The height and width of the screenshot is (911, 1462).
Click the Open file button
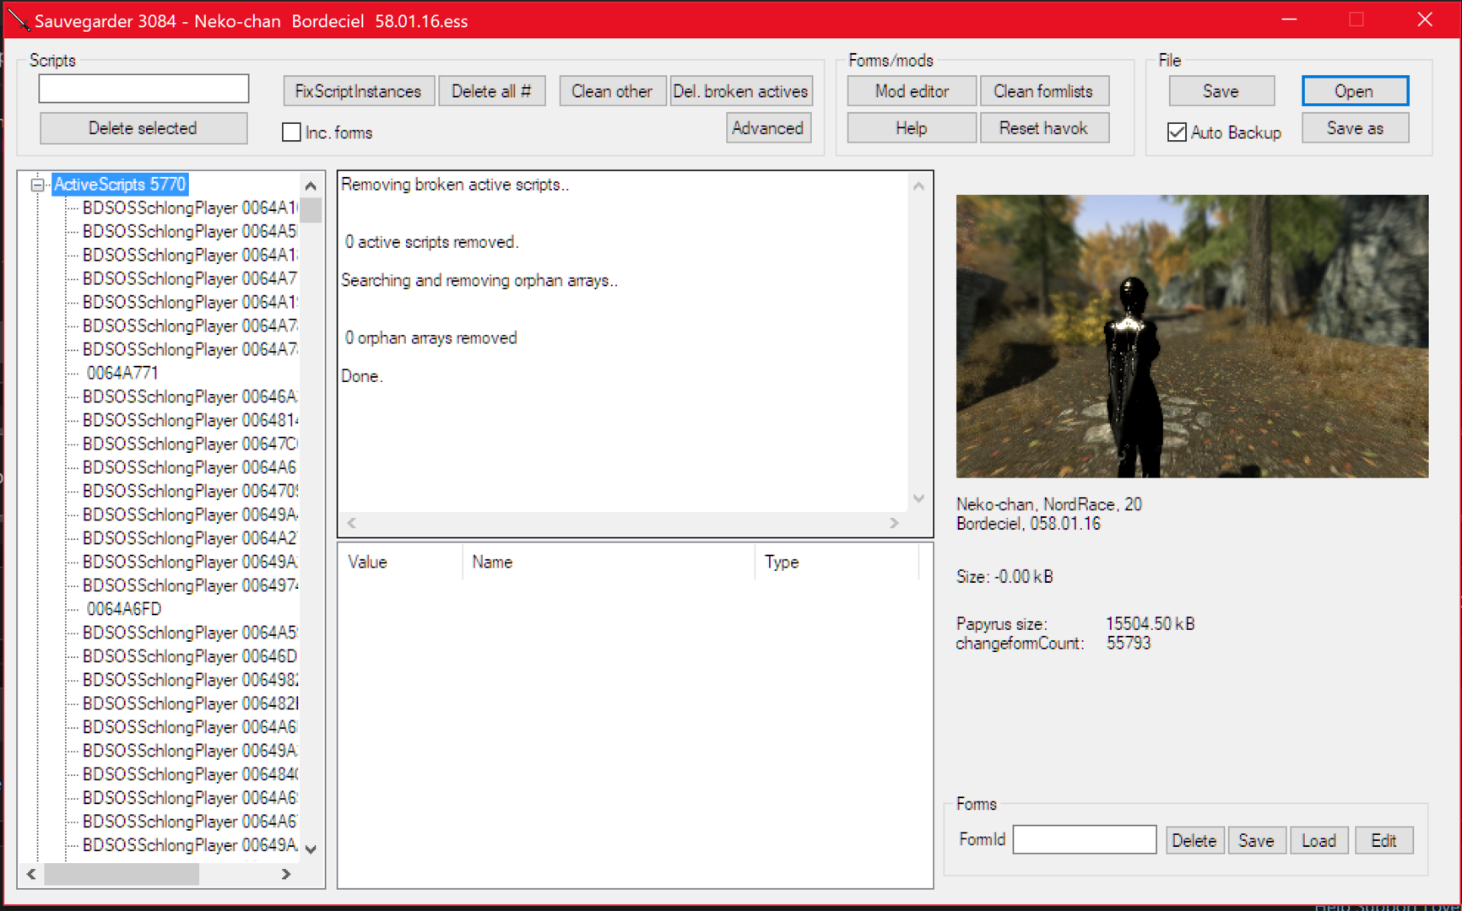(1355, 91)
